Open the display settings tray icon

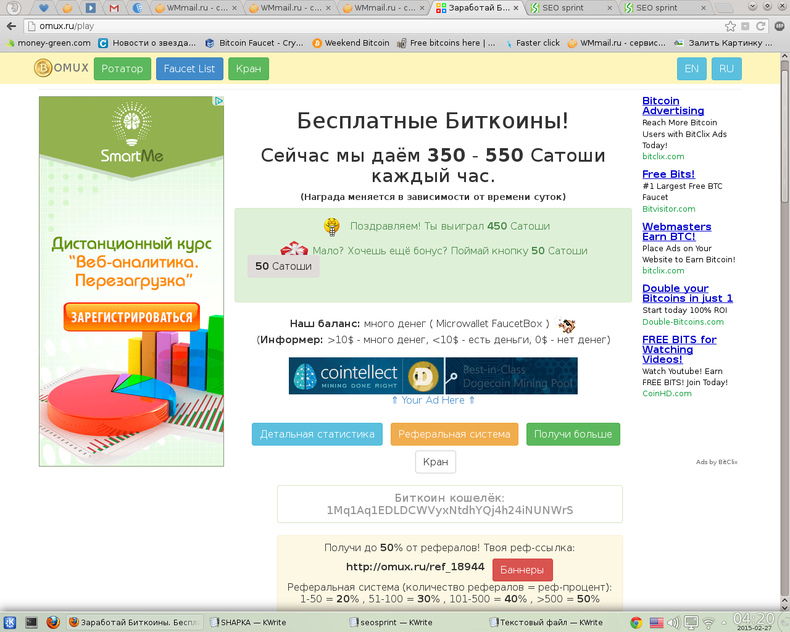coord(691,622)
